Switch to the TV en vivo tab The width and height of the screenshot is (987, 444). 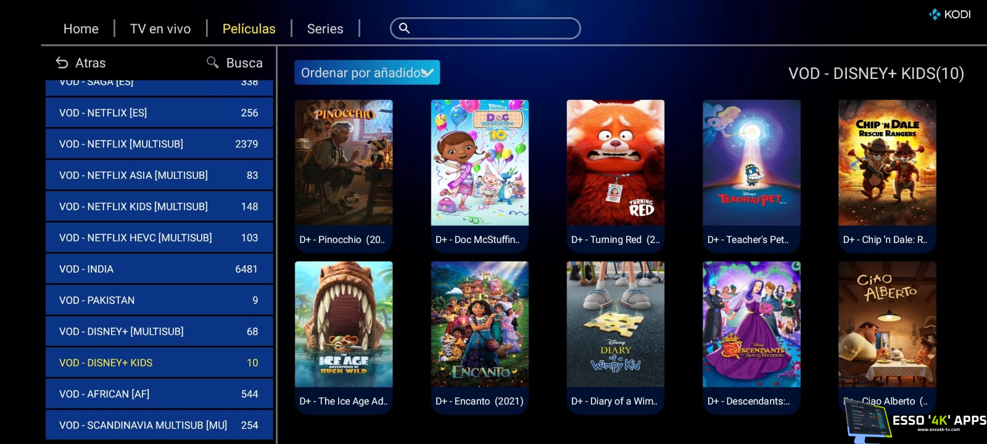click(x=160, y=28)
